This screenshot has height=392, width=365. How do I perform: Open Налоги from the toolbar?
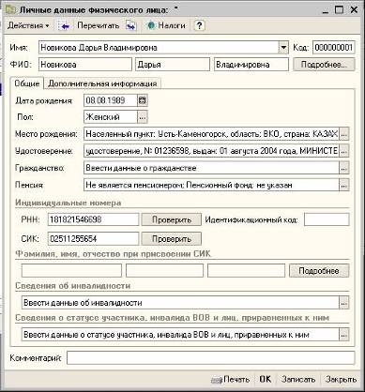point(167,25)
